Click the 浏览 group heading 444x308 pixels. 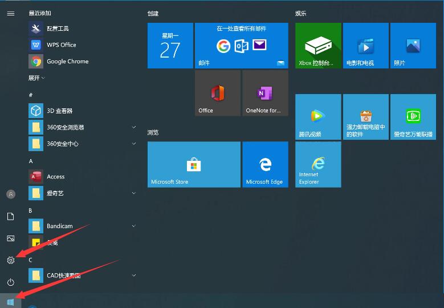tap(153, 132)
